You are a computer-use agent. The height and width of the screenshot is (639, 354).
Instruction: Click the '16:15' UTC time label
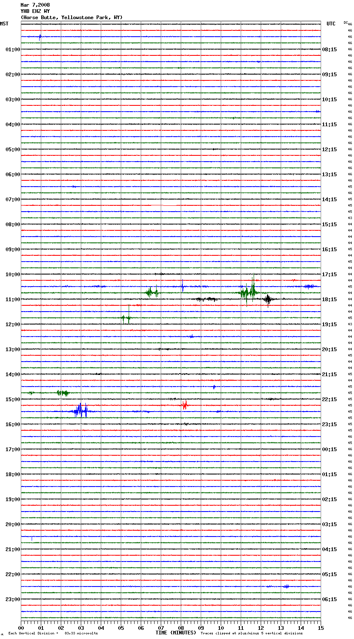click(329, 250)
